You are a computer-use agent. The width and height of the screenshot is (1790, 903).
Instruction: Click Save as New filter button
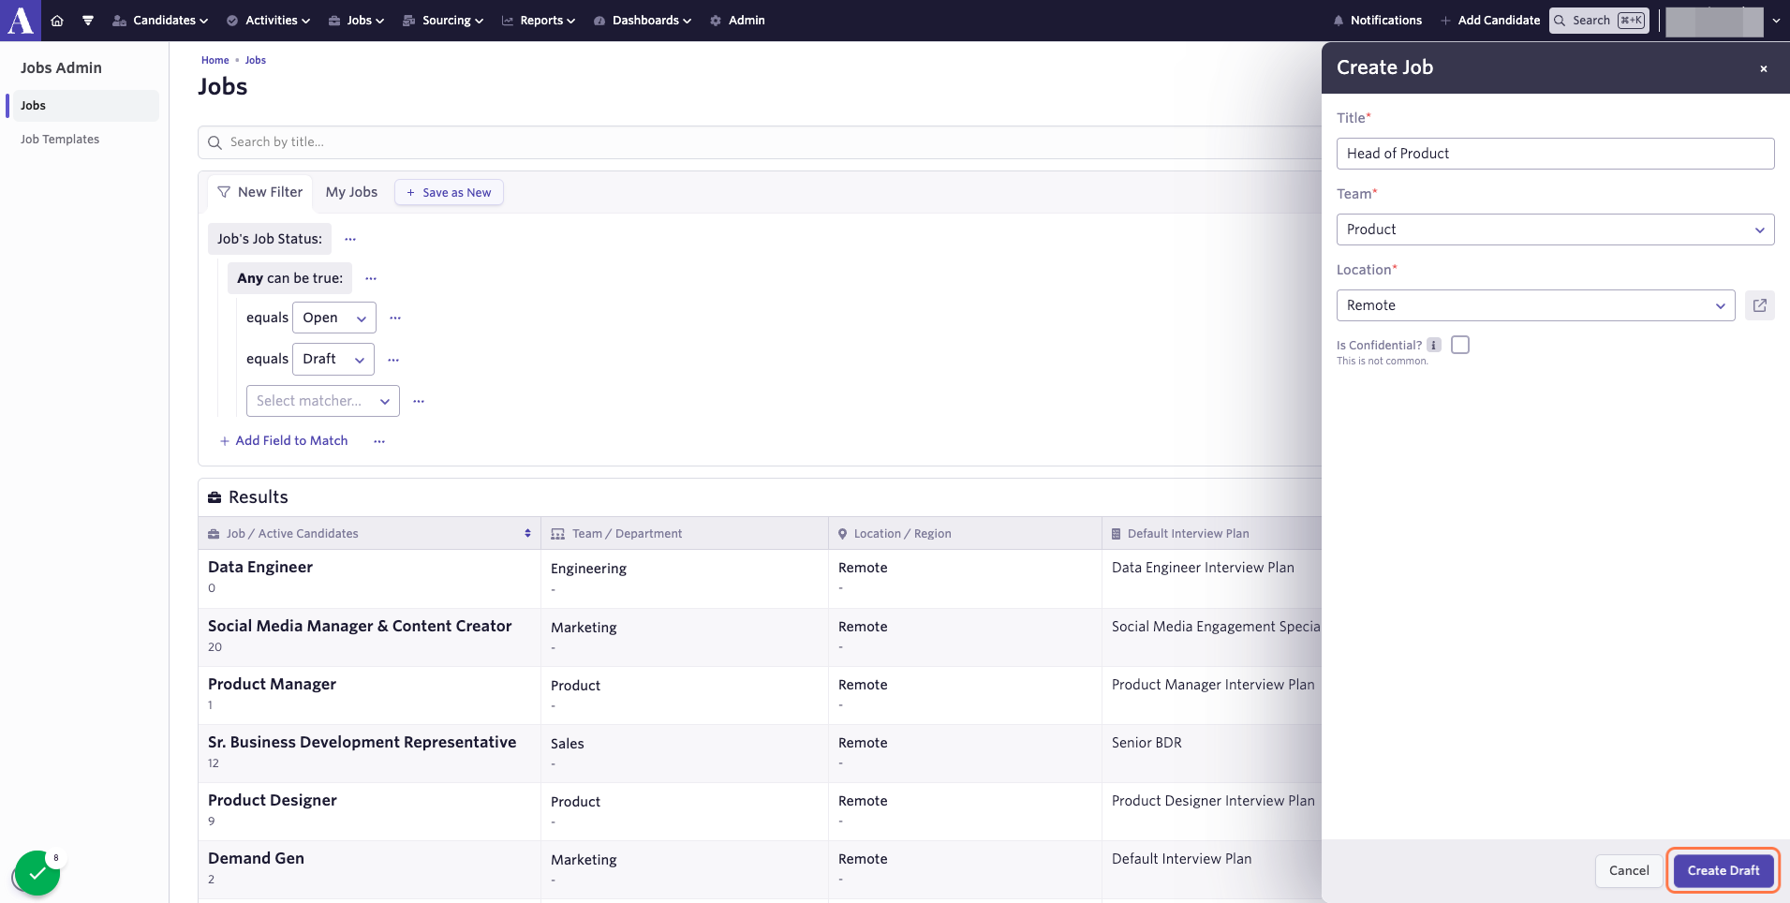(449, 192)
